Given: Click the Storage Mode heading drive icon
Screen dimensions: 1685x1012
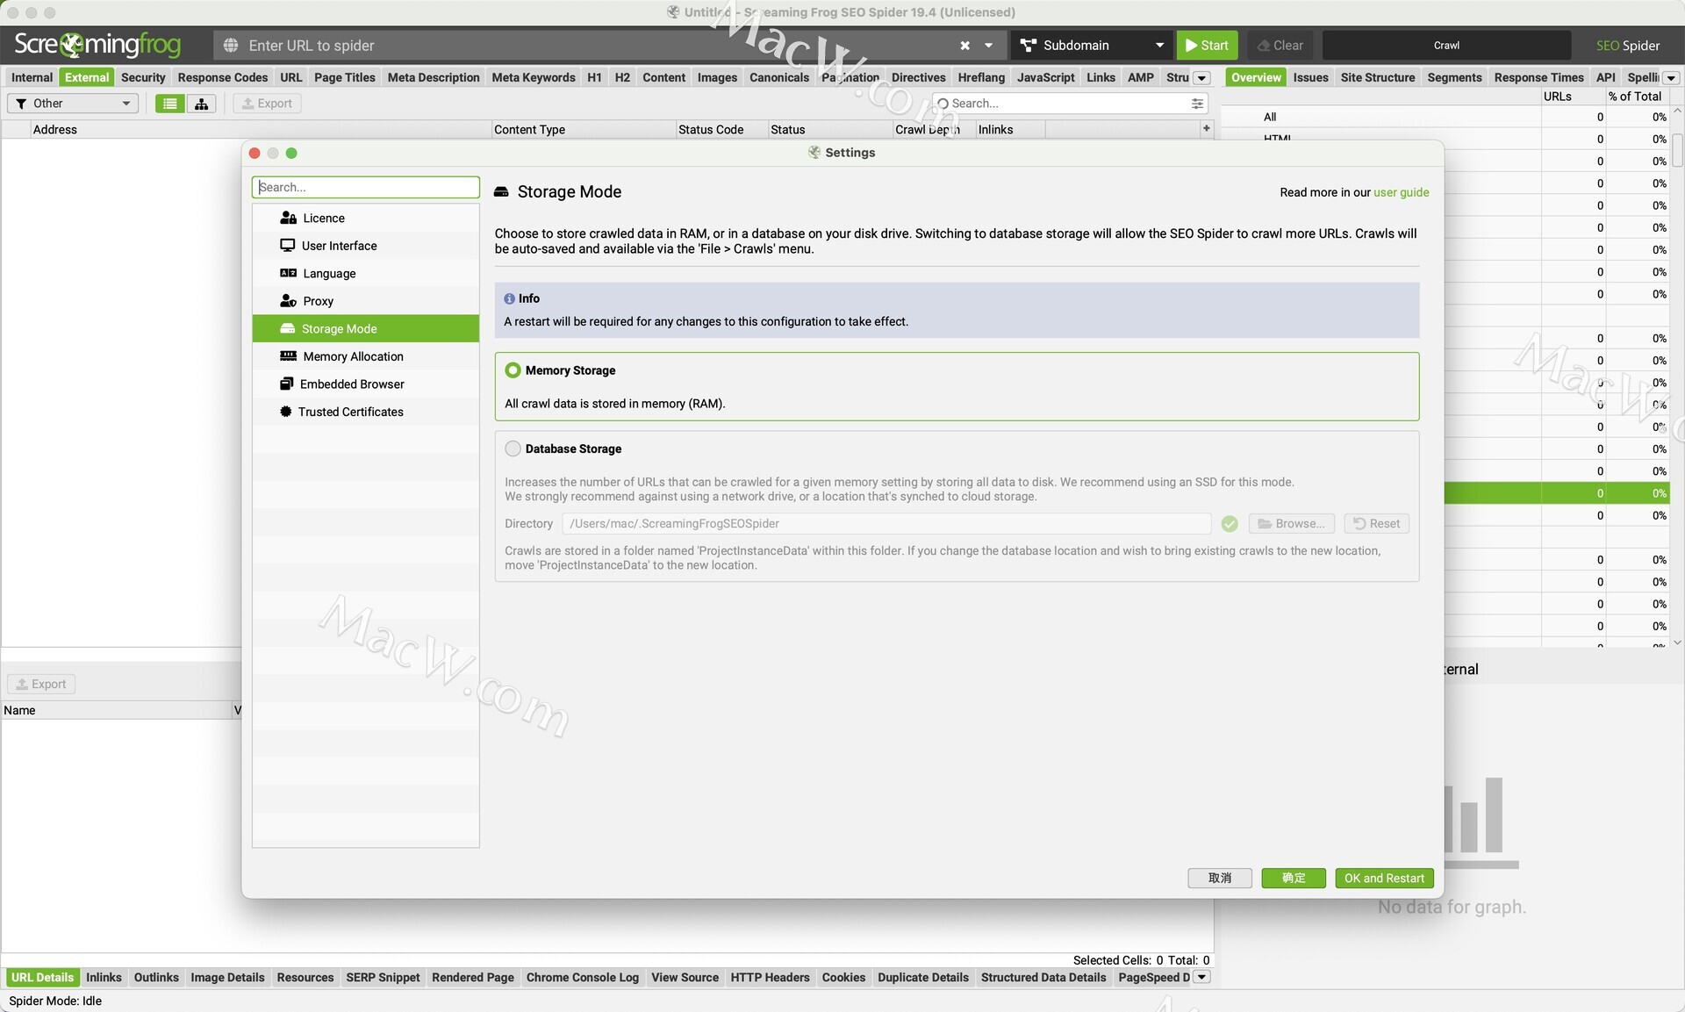Looking at the screenshot, I should coord(501,191).
